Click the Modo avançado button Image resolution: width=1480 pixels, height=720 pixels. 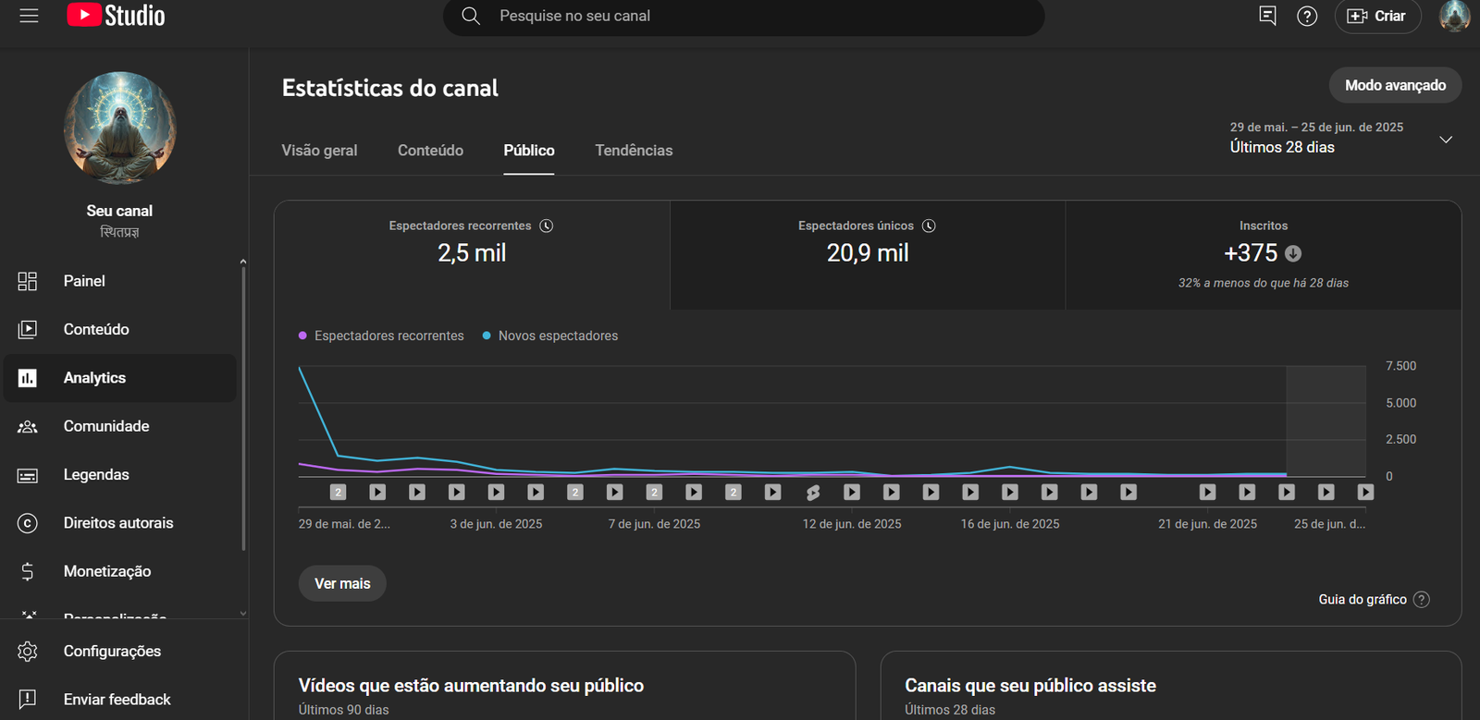click(x=1395, y=85)
